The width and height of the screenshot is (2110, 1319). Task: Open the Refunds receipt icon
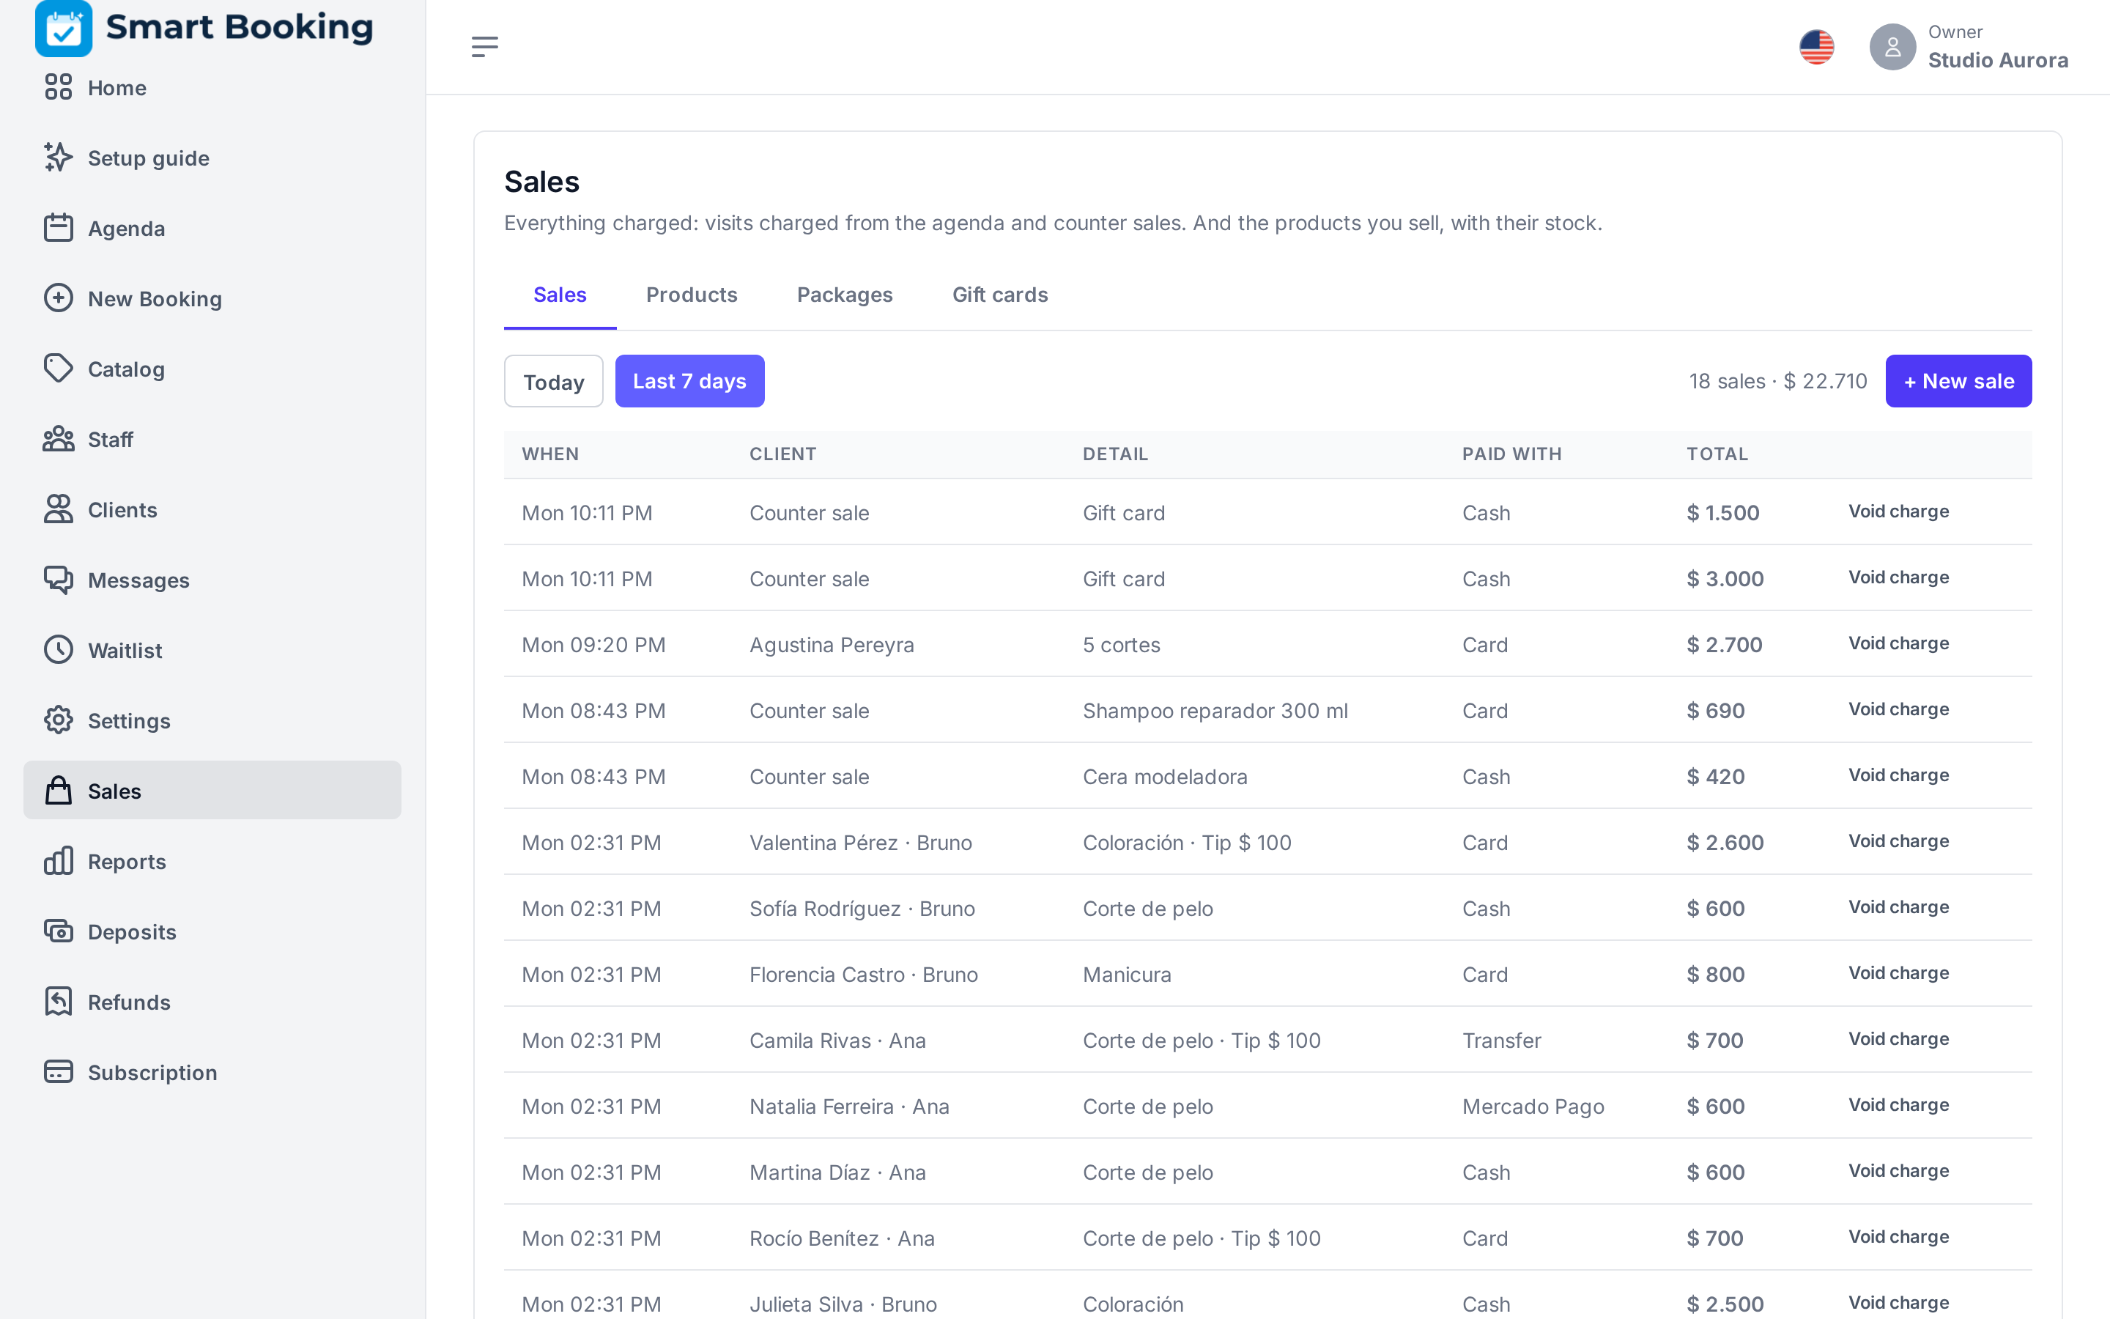59,1002
